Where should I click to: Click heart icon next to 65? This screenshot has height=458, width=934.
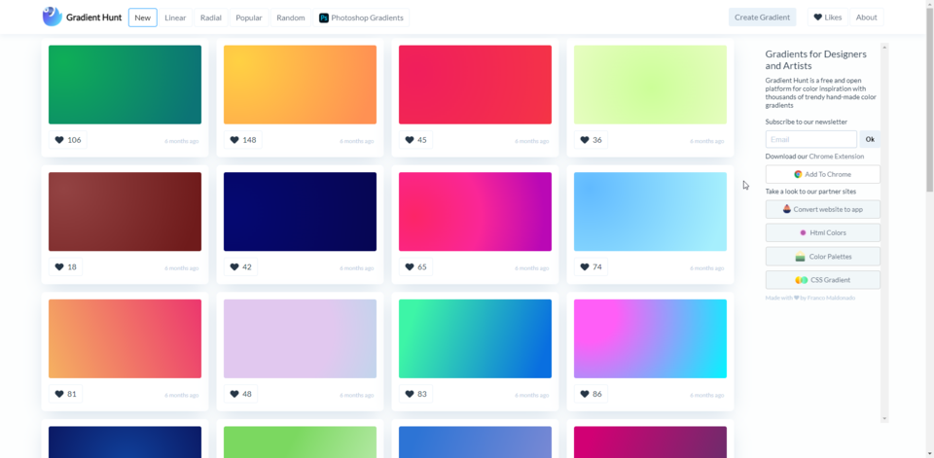pyautogui.click(x=410, y=266)
